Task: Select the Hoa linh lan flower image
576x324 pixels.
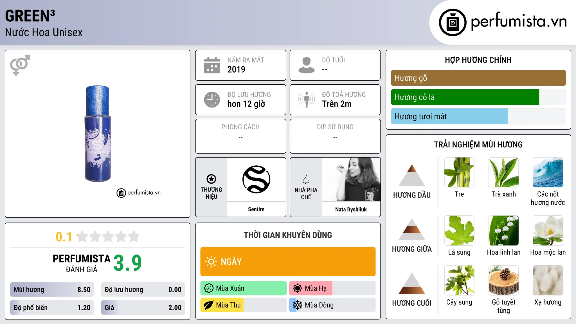Action: [504, 231]
